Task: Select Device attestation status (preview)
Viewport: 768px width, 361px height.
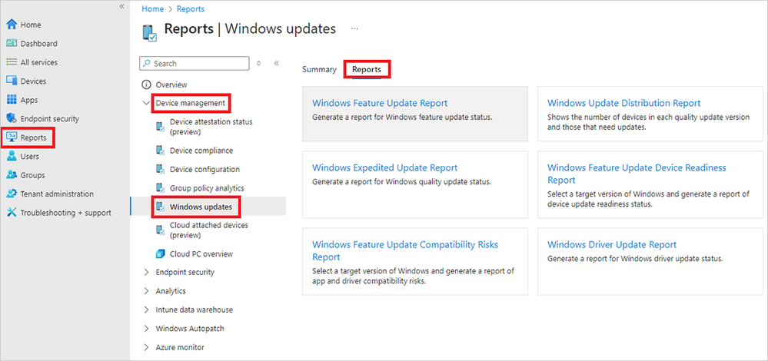Action: point(211,128)
